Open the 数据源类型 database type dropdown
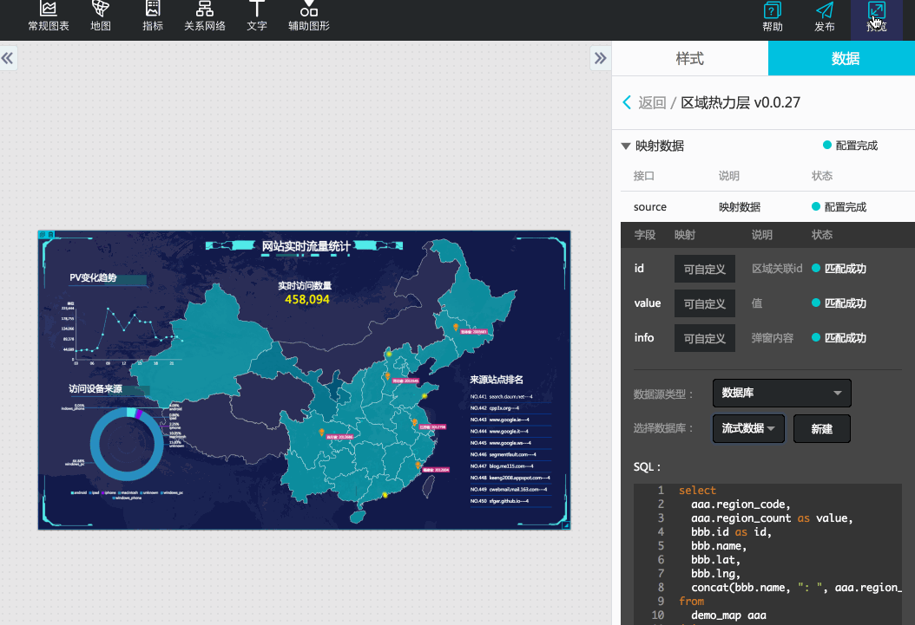 coord(781,393)
